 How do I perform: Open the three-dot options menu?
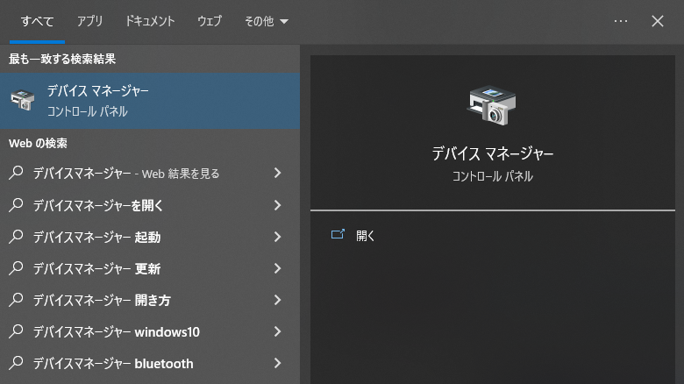coord(620,21)
